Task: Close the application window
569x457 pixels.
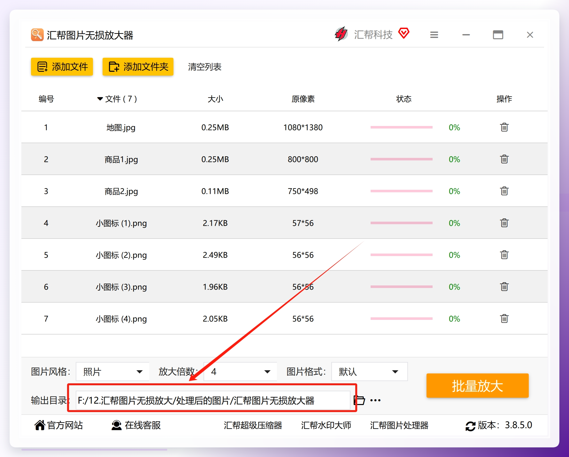Action: [530, 35]
